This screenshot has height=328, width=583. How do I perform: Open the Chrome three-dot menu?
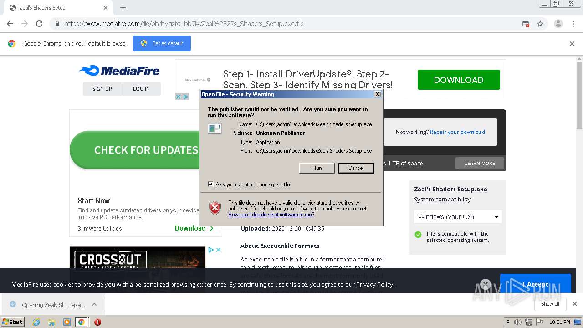pos(573,24)
